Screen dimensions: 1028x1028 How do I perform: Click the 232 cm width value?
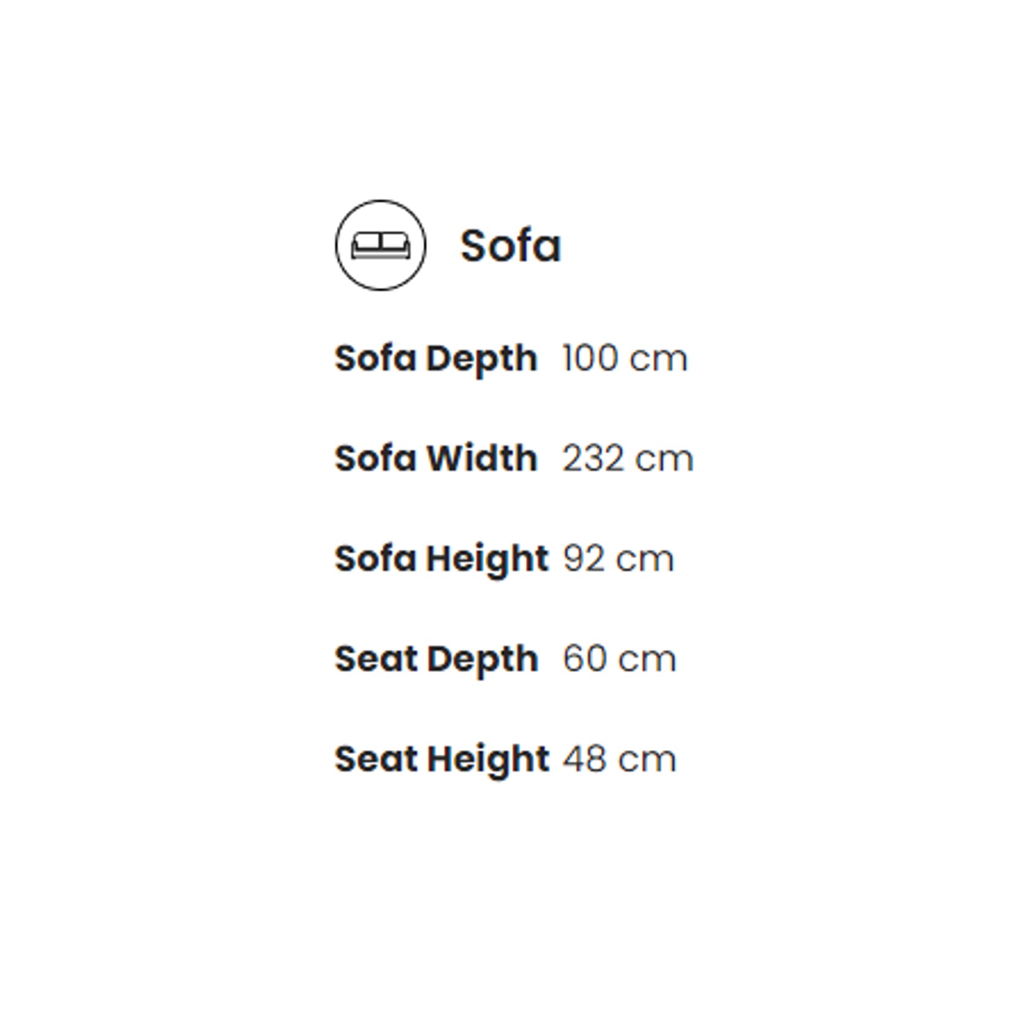(628, 458)
